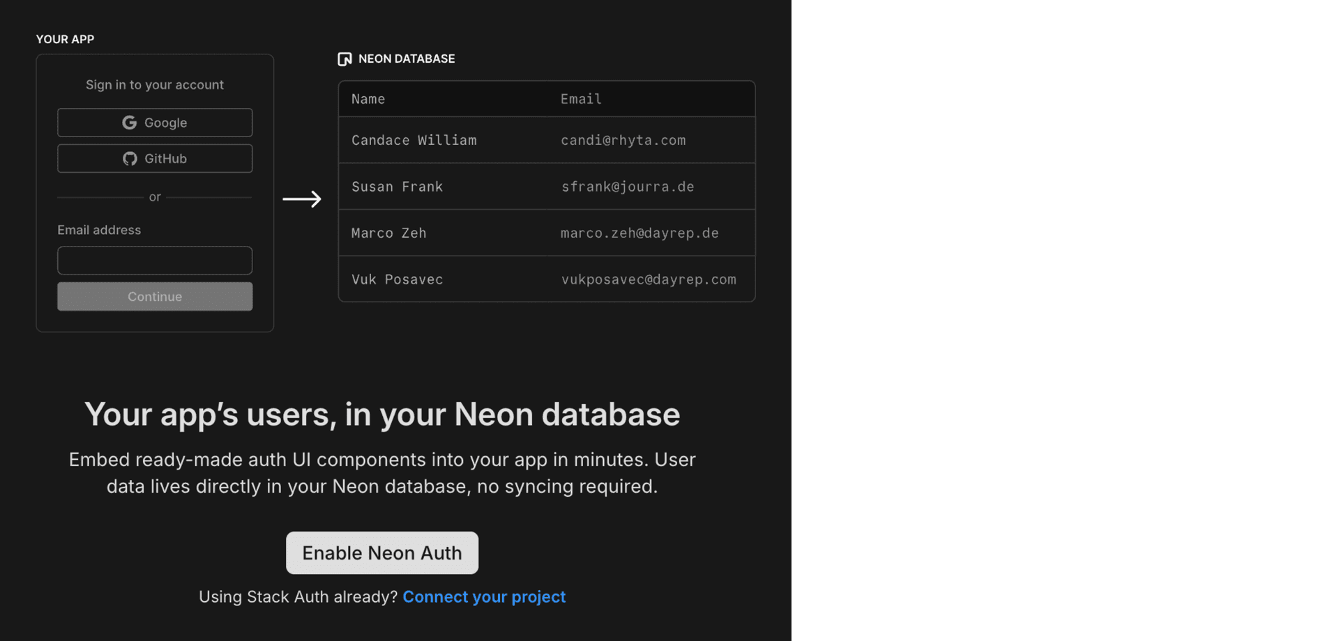1339x641 pixels.
Task: Click the Email address input field
Action: [x=154, y=260]
